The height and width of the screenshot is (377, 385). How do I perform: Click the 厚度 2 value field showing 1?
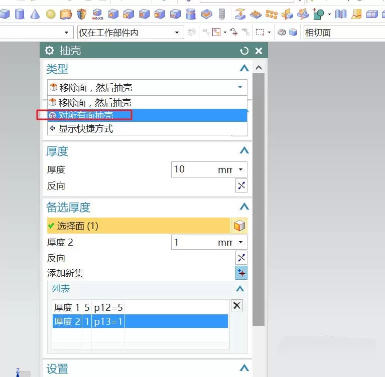[193, 242]
